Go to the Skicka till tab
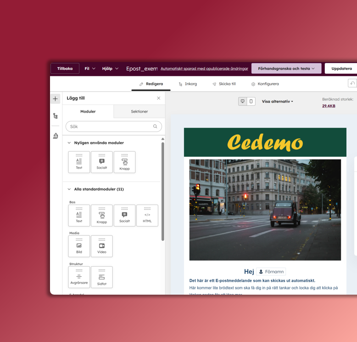Viewport: 357px width, 342px height. pyautogui.click(x=224, y=84)
